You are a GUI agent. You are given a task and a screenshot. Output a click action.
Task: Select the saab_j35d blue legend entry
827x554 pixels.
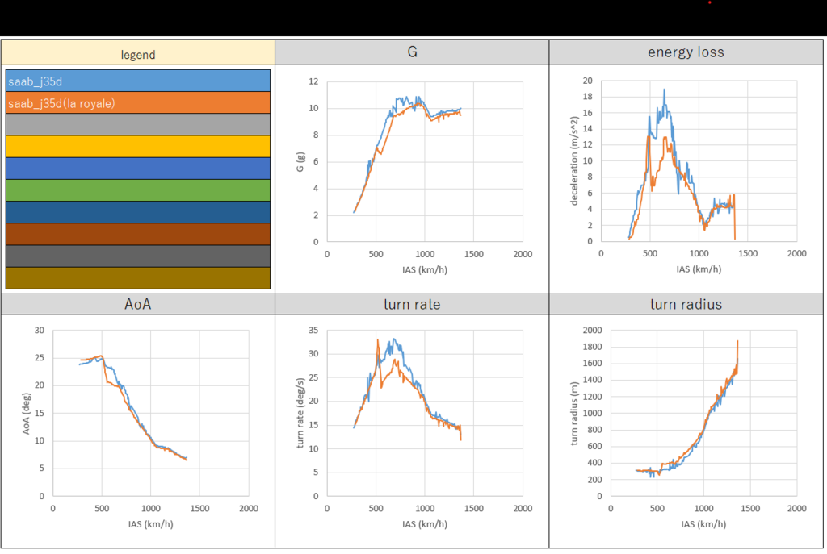[137, 81]
